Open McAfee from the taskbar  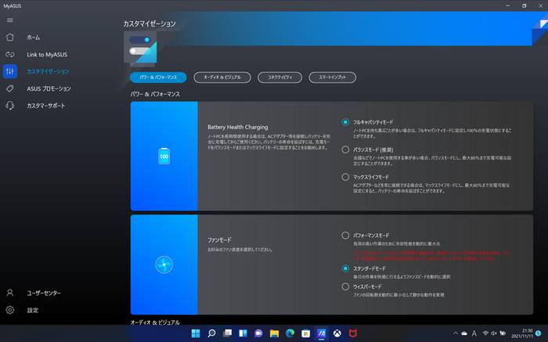coord(352,333)
